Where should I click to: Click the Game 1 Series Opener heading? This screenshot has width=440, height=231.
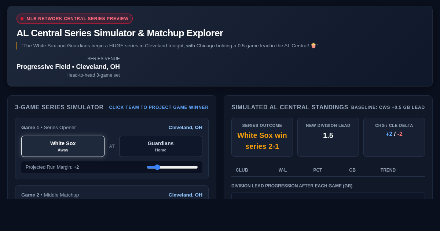48,127
